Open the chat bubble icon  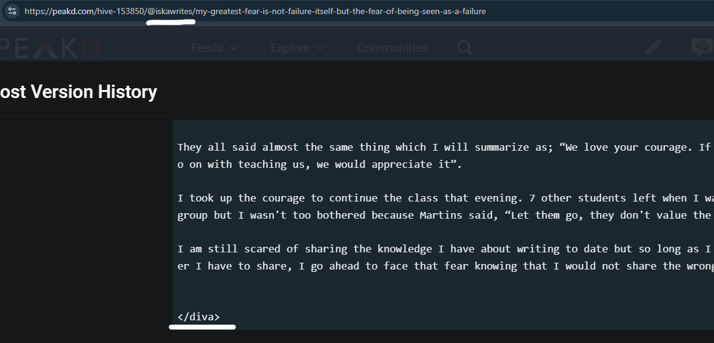[x=702, y=47]
